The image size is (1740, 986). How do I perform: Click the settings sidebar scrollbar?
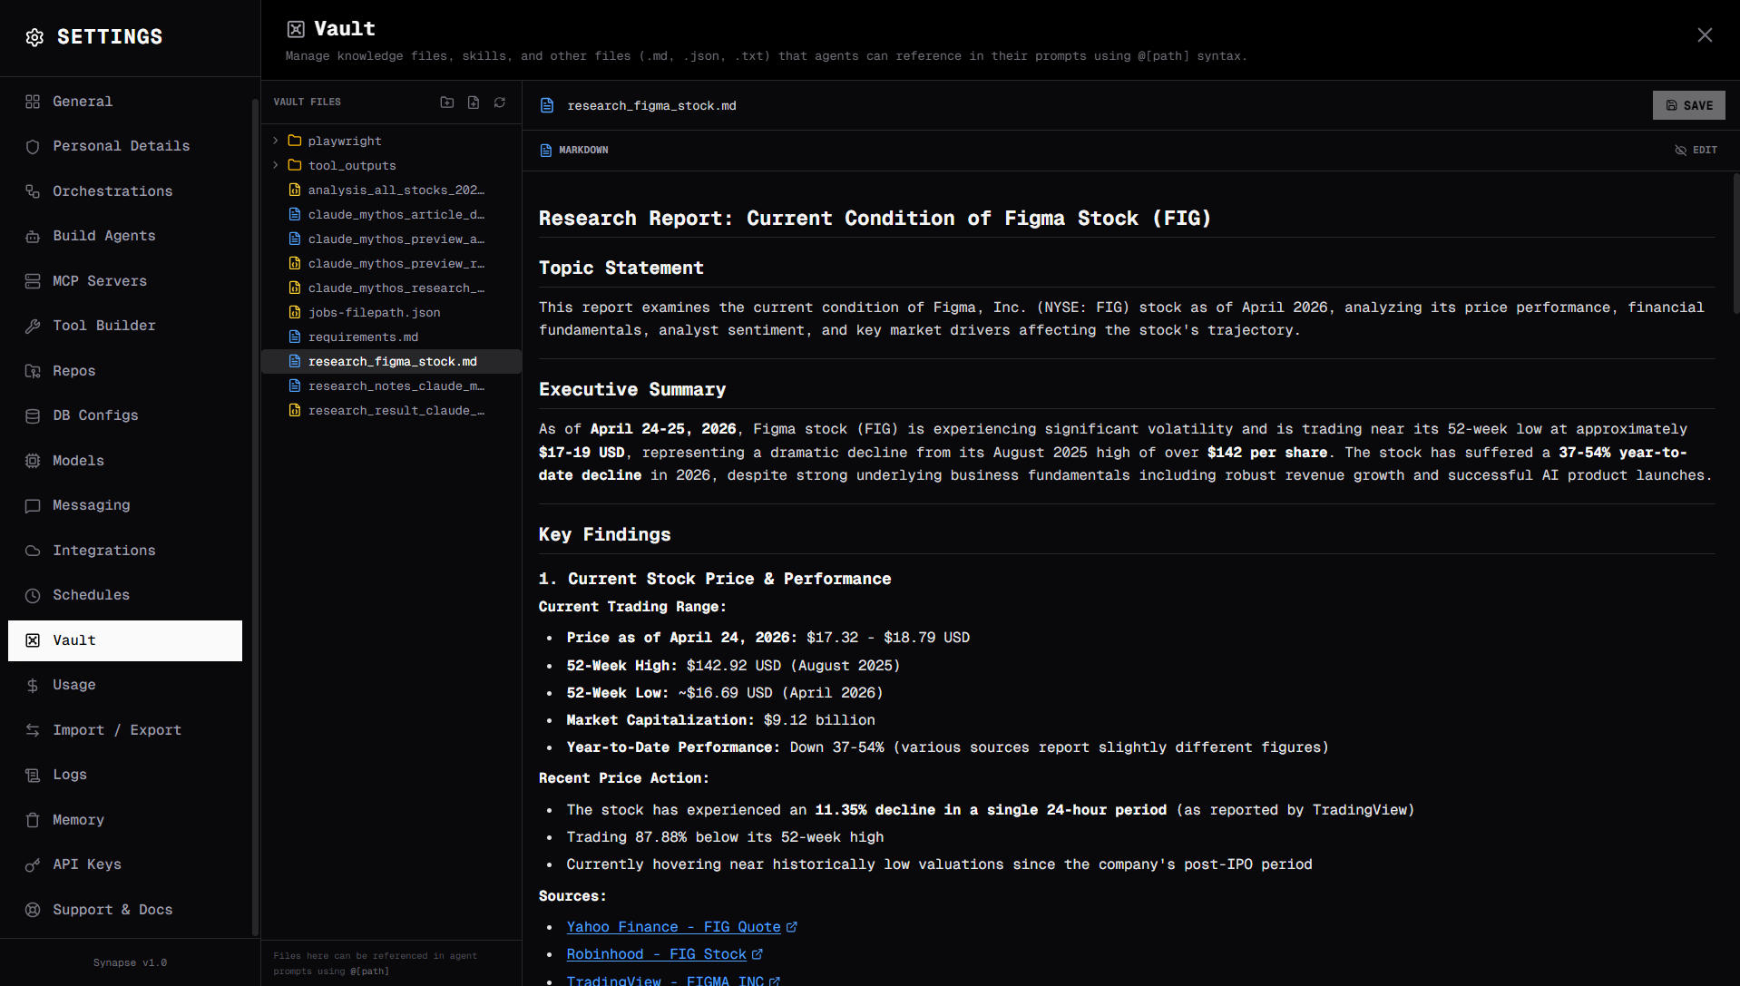[x=255, y=517]
